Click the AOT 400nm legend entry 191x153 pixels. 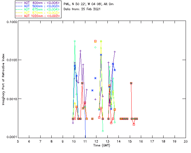[x=38, y=3]
